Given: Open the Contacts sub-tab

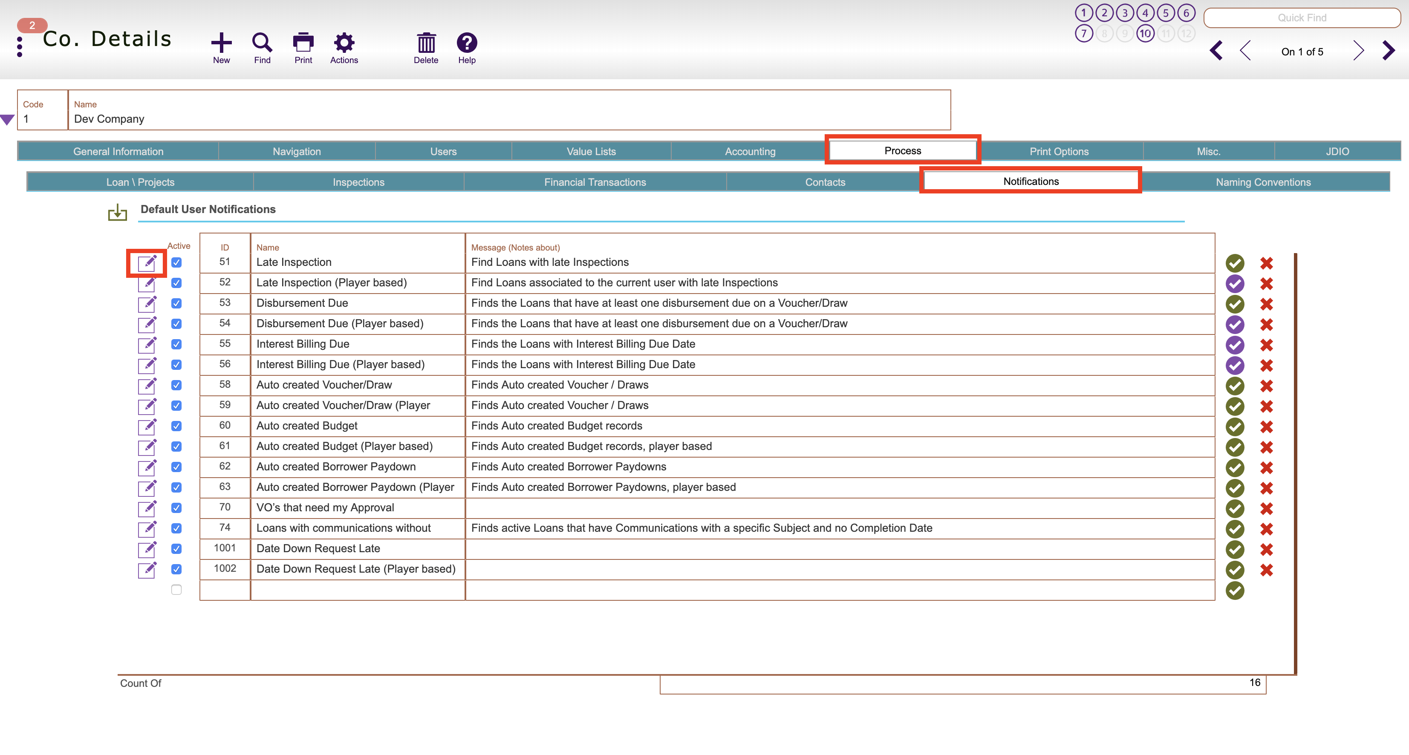Looking at the screenshot, I should click(825, 182).
